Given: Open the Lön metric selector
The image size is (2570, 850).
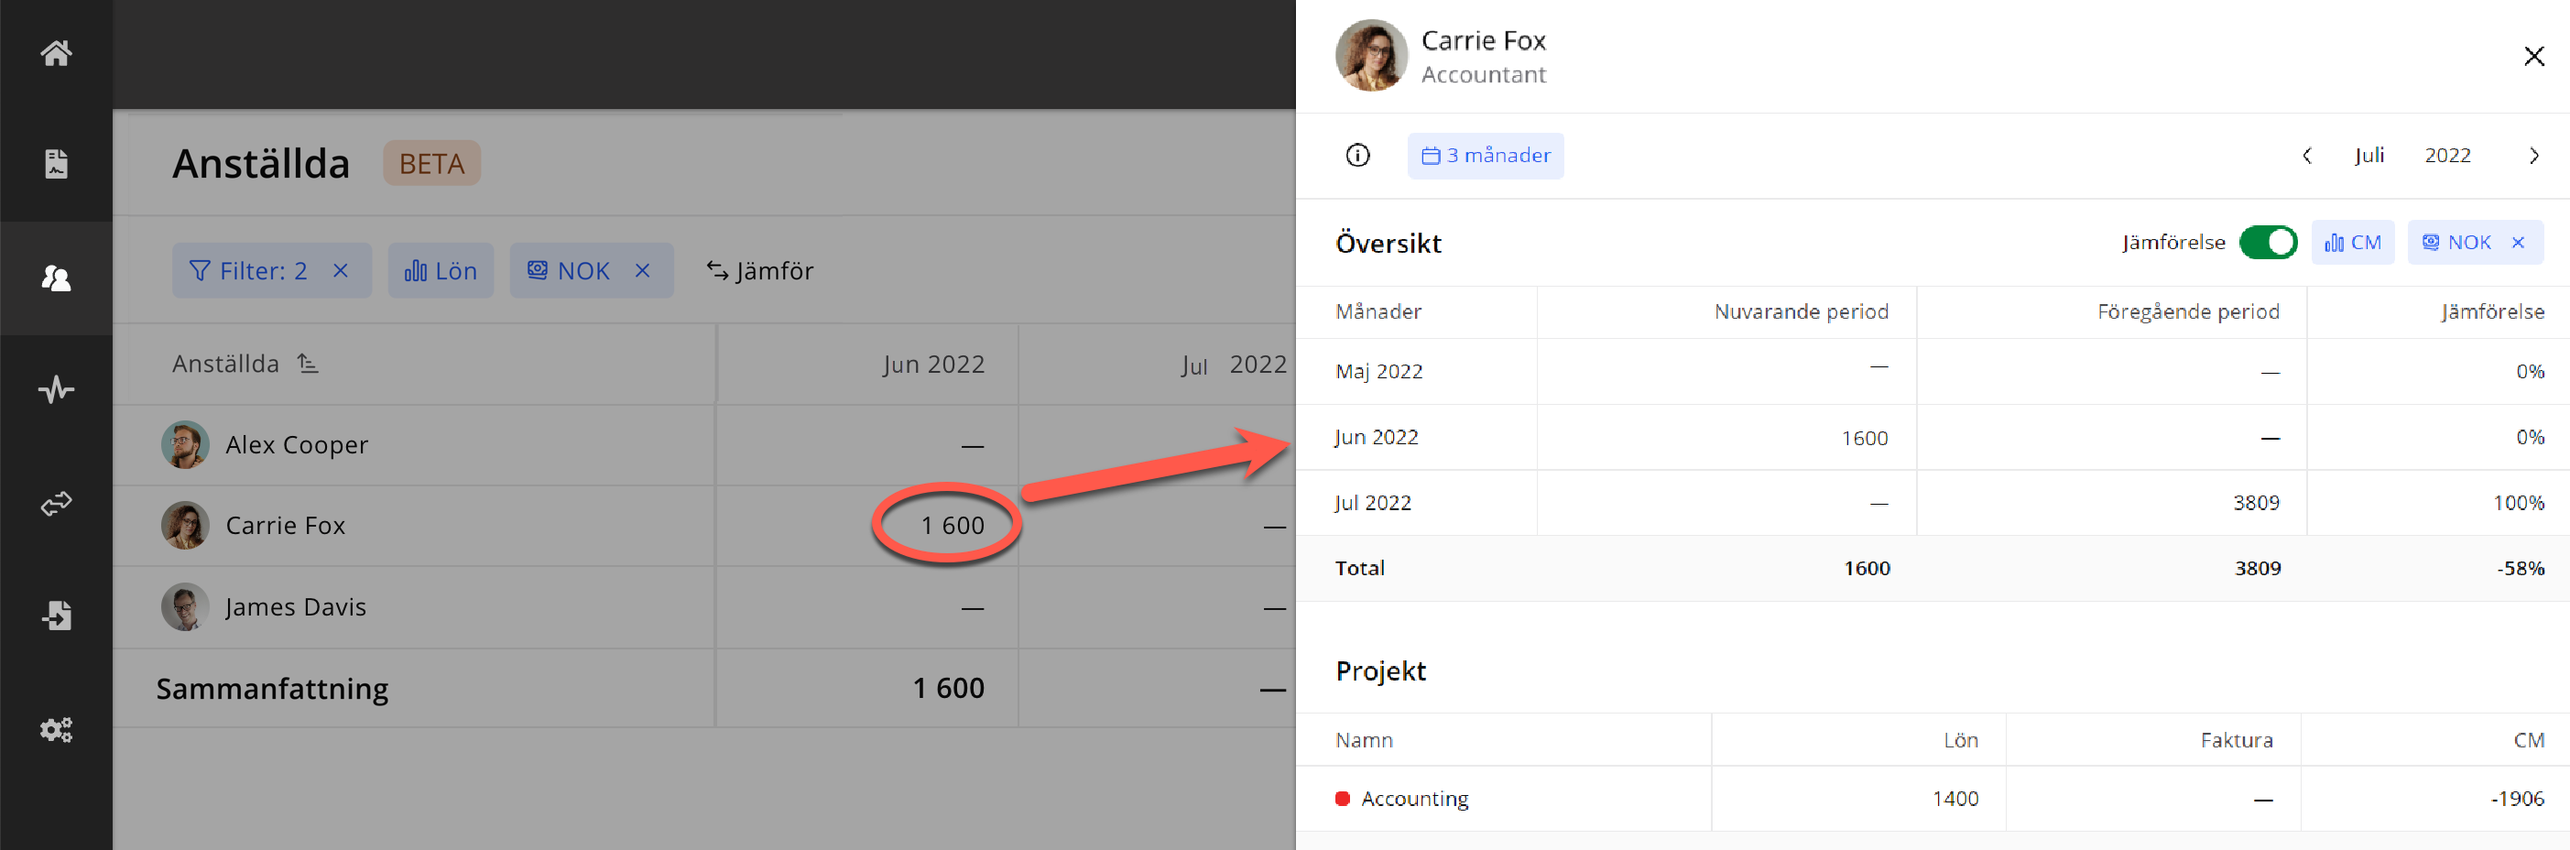Looking at the screenshot, I should pos(440,270).
